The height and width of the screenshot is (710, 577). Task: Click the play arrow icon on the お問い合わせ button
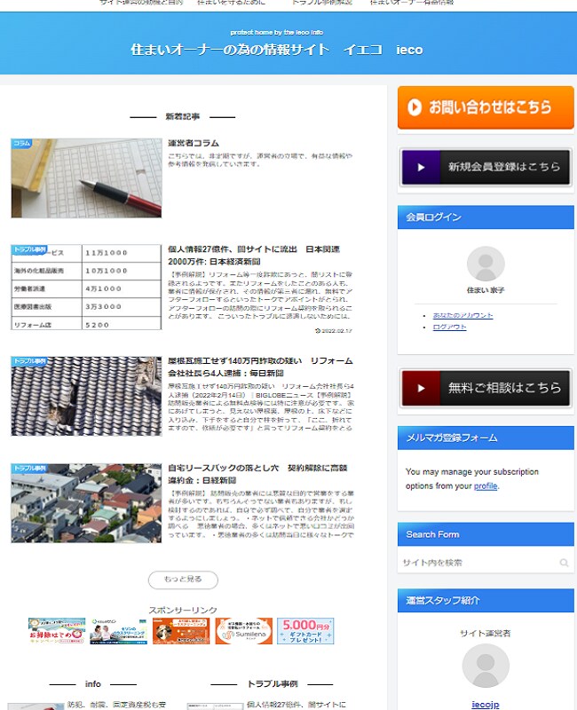click(x=414, y=106)
